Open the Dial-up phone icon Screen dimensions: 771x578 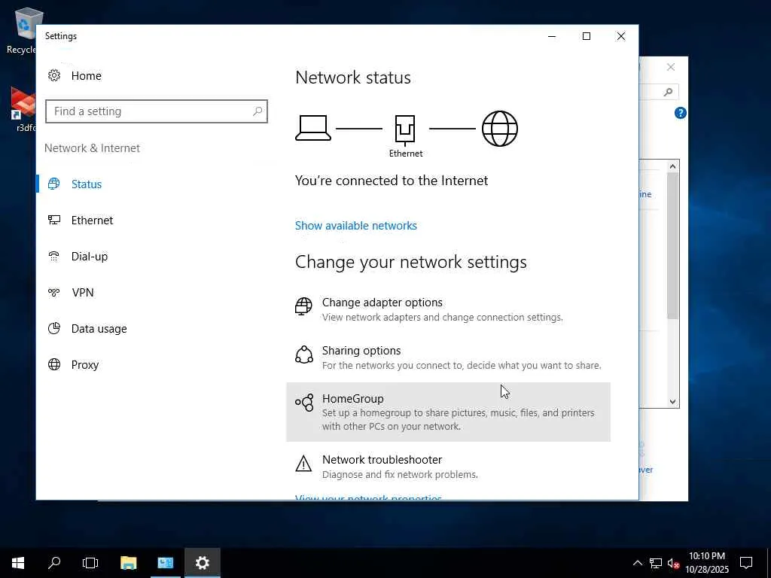coord(54,256)
